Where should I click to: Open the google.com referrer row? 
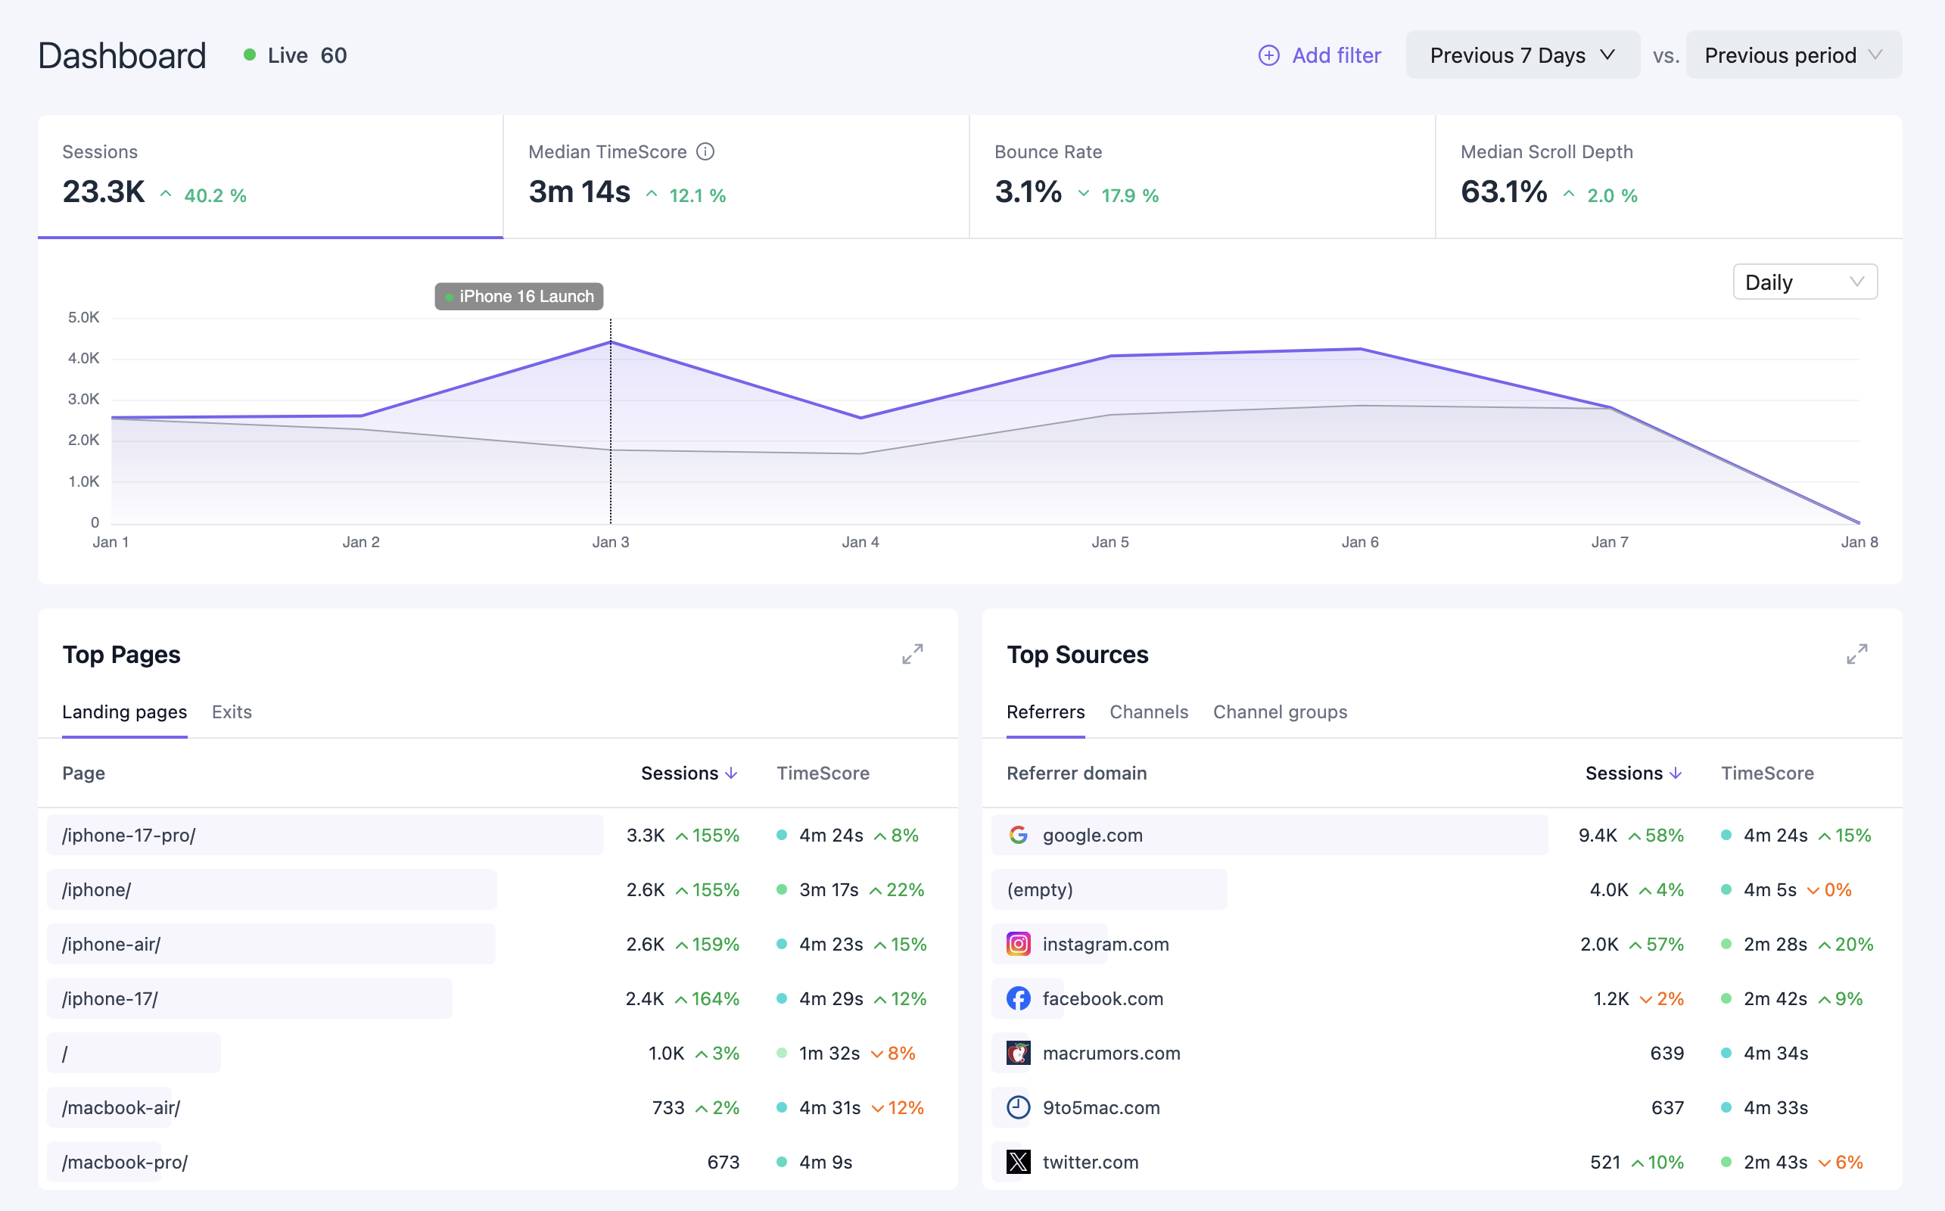pyautogui.click(x=1443, y=836)
